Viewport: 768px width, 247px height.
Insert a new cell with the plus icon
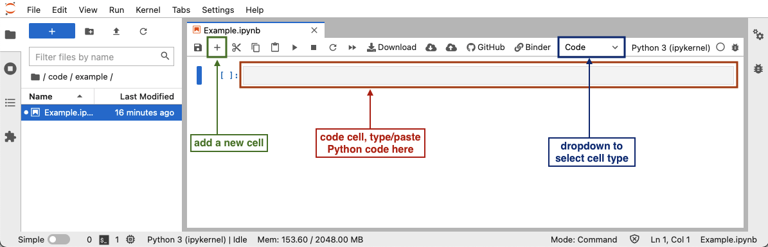[x=217, y=47]
